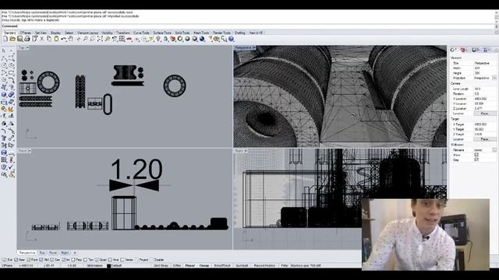Screen dimensions: 499x280
Task: Open the Right viewport title dropdown arrow
Action: [246, 151]
